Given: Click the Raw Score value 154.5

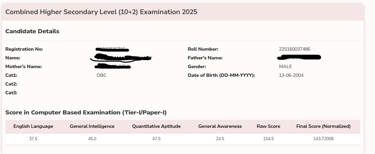Looking at the screenshot, I should pos(269,139).
